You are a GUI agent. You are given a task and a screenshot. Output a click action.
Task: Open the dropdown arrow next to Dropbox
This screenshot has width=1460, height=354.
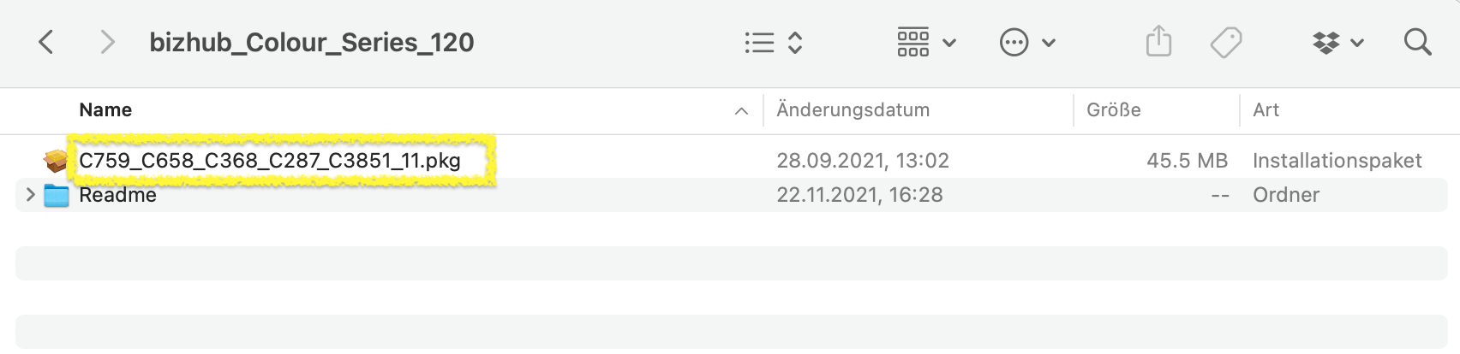tap(1357, 43)
